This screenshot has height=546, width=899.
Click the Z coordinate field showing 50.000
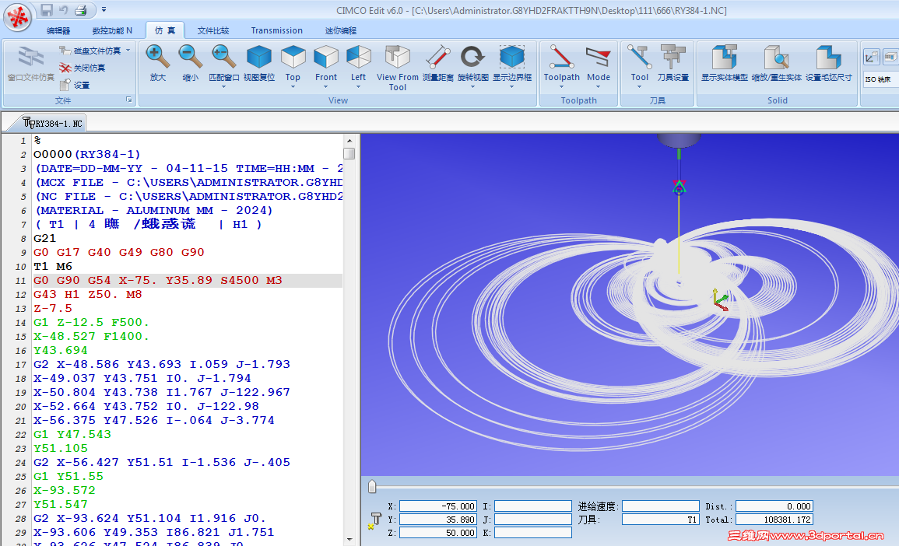click(438, 533)
